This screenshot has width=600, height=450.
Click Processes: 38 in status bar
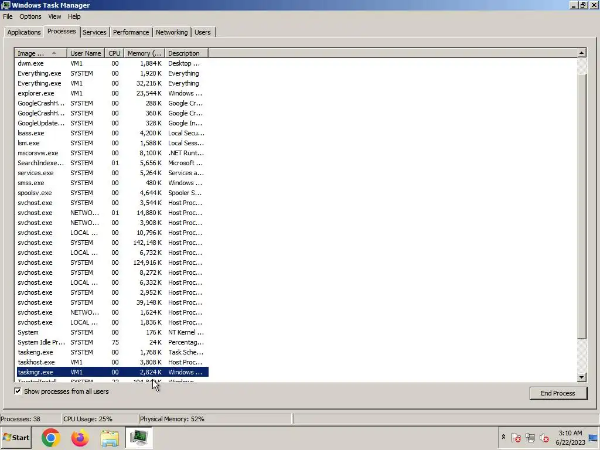click(x=30, y=419)
